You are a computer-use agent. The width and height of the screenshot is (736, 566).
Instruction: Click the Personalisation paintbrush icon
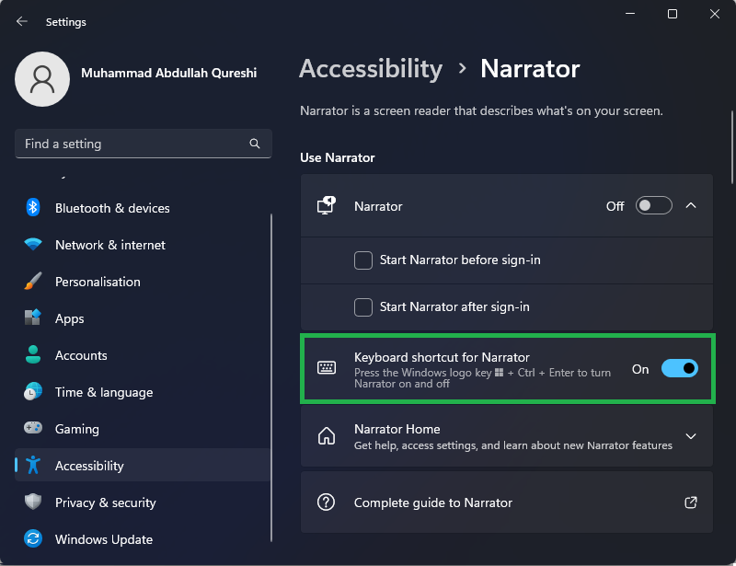[33, 282]
